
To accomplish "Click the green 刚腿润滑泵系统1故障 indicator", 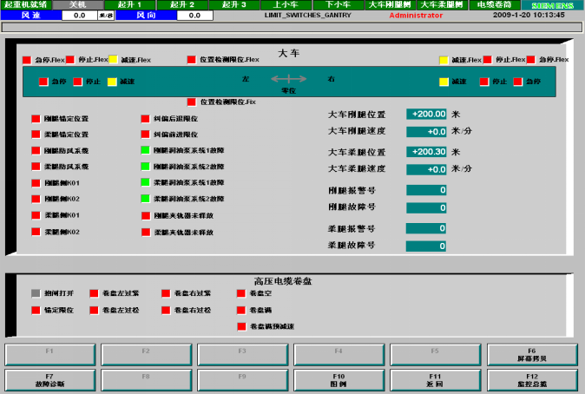I will (145, 150).
